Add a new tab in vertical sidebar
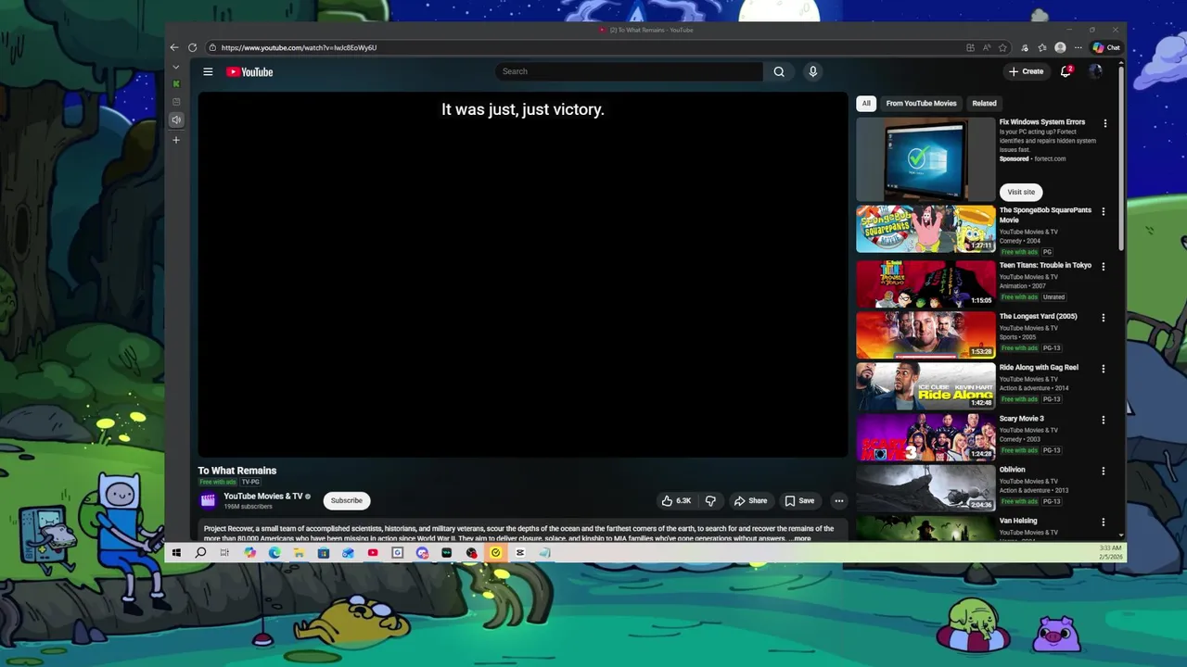Viewport: 1187px width, 667px height. click(x=176, y=140)
